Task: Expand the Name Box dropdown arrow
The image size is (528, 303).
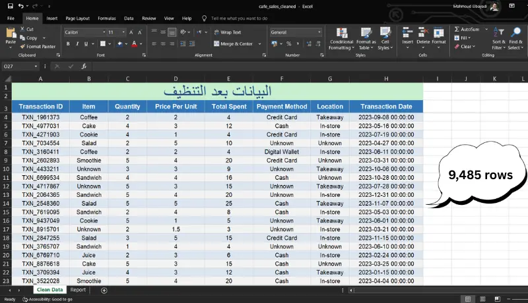Action: pyautogui.click(x=36, y=66)
